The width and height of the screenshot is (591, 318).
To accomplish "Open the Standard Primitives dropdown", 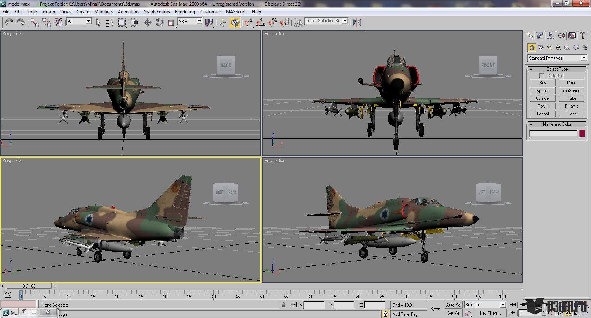I will click(557, 58).
